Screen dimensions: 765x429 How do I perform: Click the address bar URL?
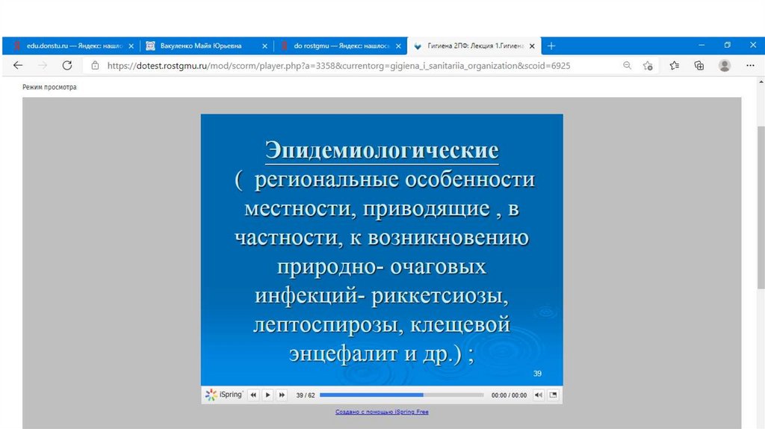point(338,66)
